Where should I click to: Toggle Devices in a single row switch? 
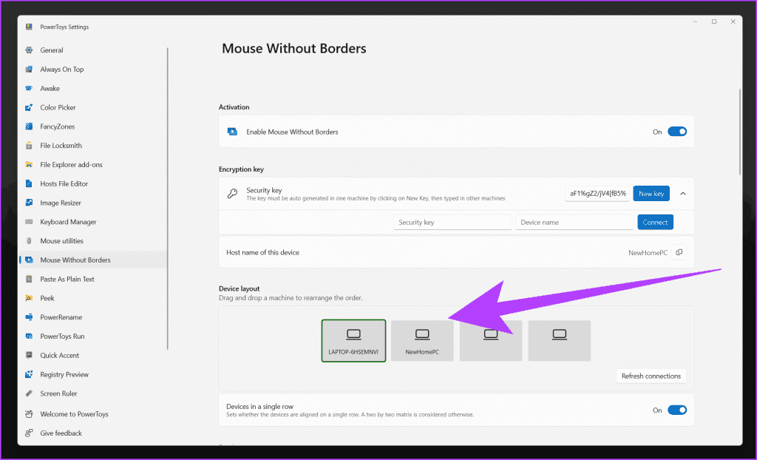(x=677, y=410)
